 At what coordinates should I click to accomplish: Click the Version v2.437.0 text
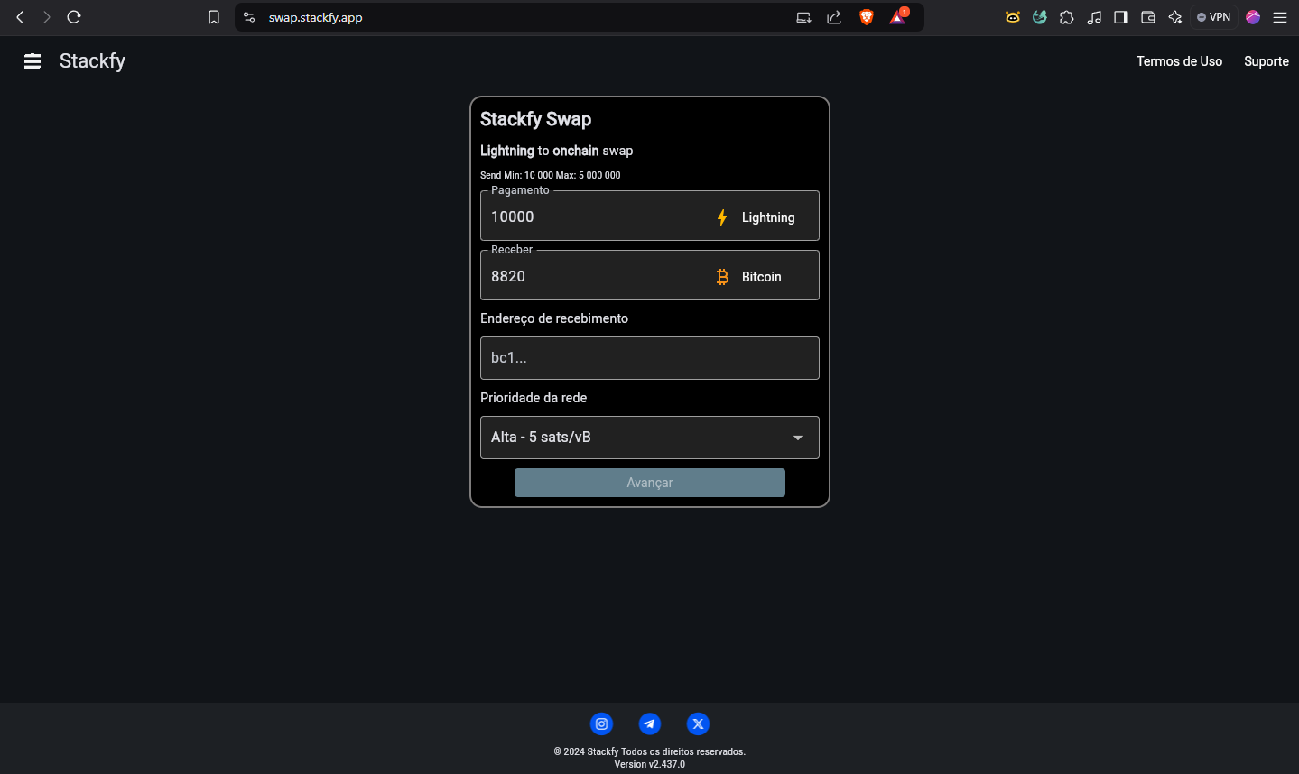tap(650, 764)
